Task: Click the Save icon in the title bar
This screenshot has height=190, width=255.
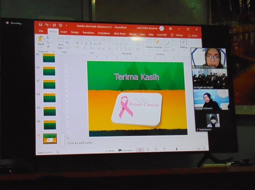Action: (40, 25)
